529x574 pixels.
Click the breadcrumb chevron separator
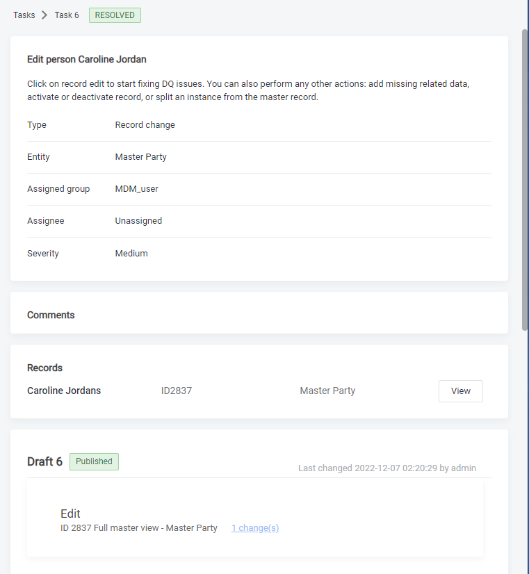tap(43, 15)
